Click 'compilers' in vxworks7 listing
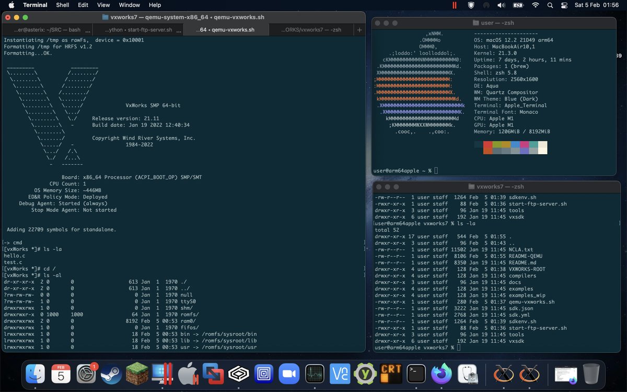The height and width of the screenshot is (392, 627). (x=522, y=275)
